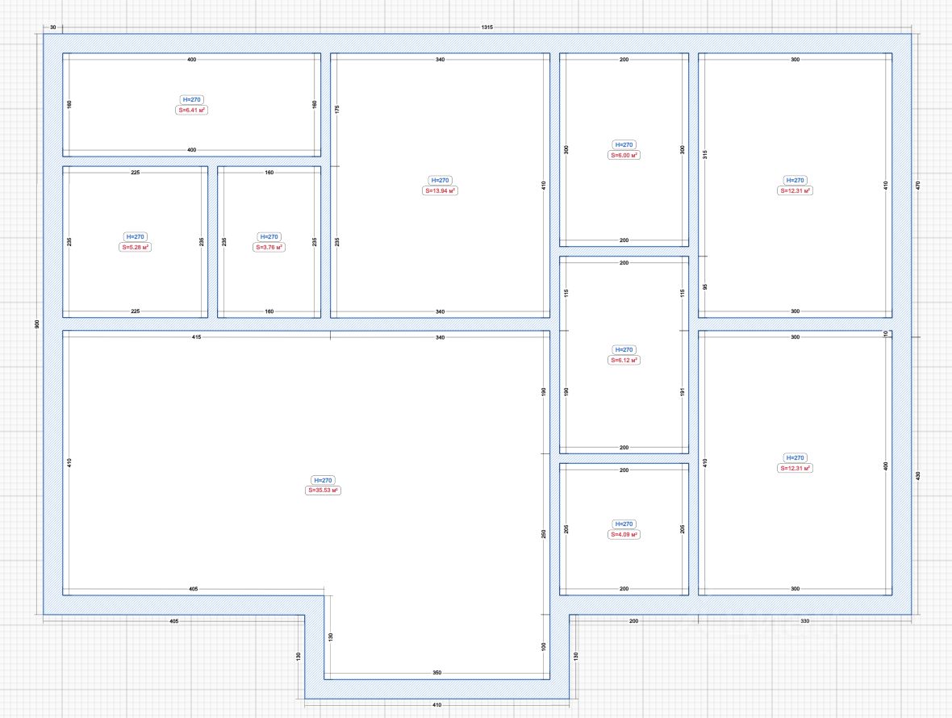Select the dimension value 350
The image size is (952, 718).
coord(437,673)
